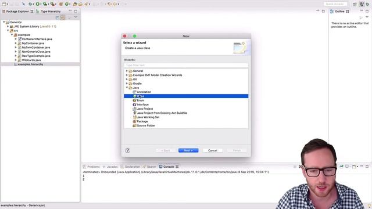Collapse the Java wizard category
This screenshot has width=372, height=209.
click(x=127, y=88)
